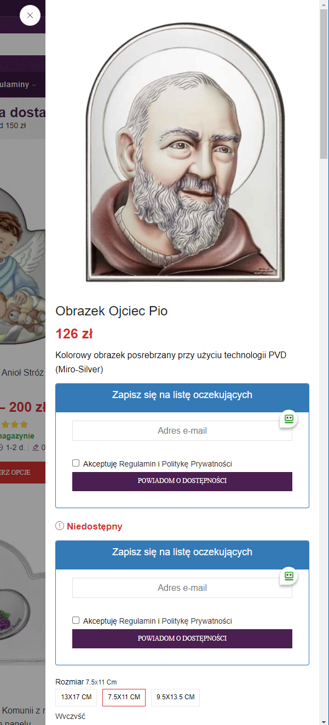
Task: Select the 9.5X13.5 CM size option
Action: [175, 697]
